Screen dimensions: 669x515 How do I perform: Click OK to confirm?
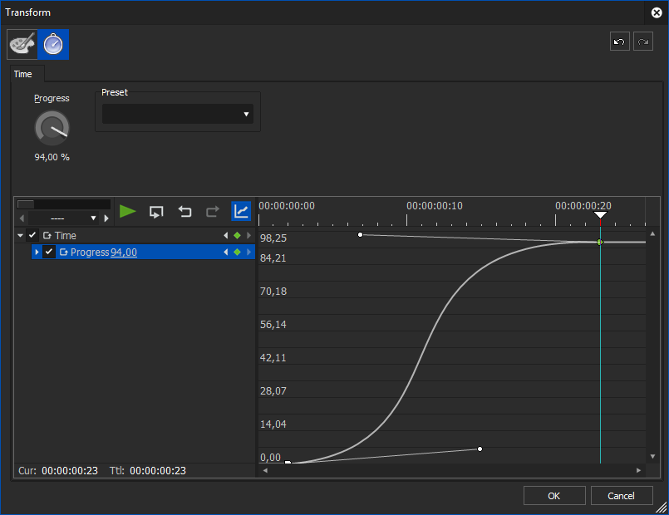[554, 496]
